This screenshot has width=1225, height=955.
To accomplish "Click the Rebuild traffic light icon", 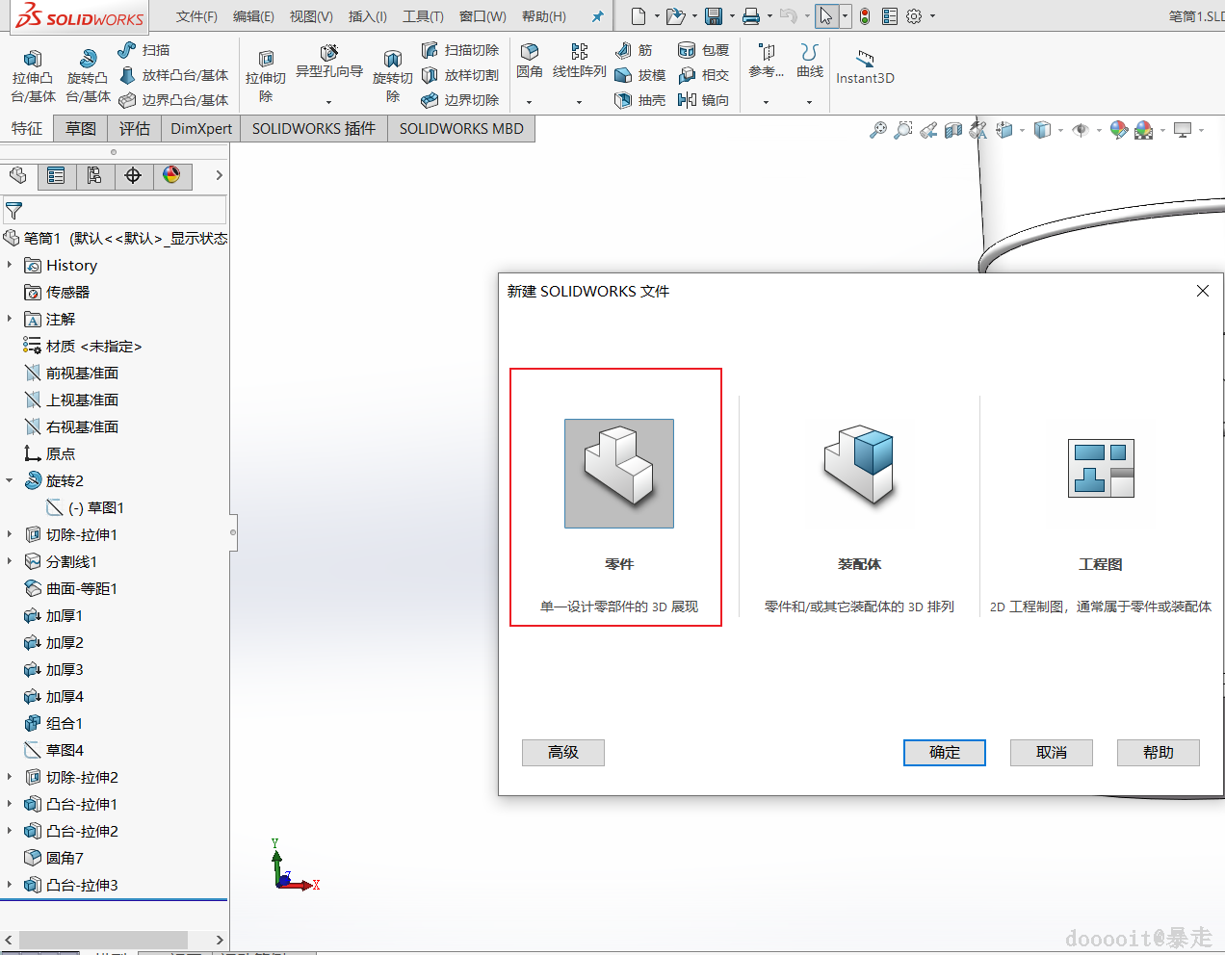I will pyautogui.click(x=865, y=16).
